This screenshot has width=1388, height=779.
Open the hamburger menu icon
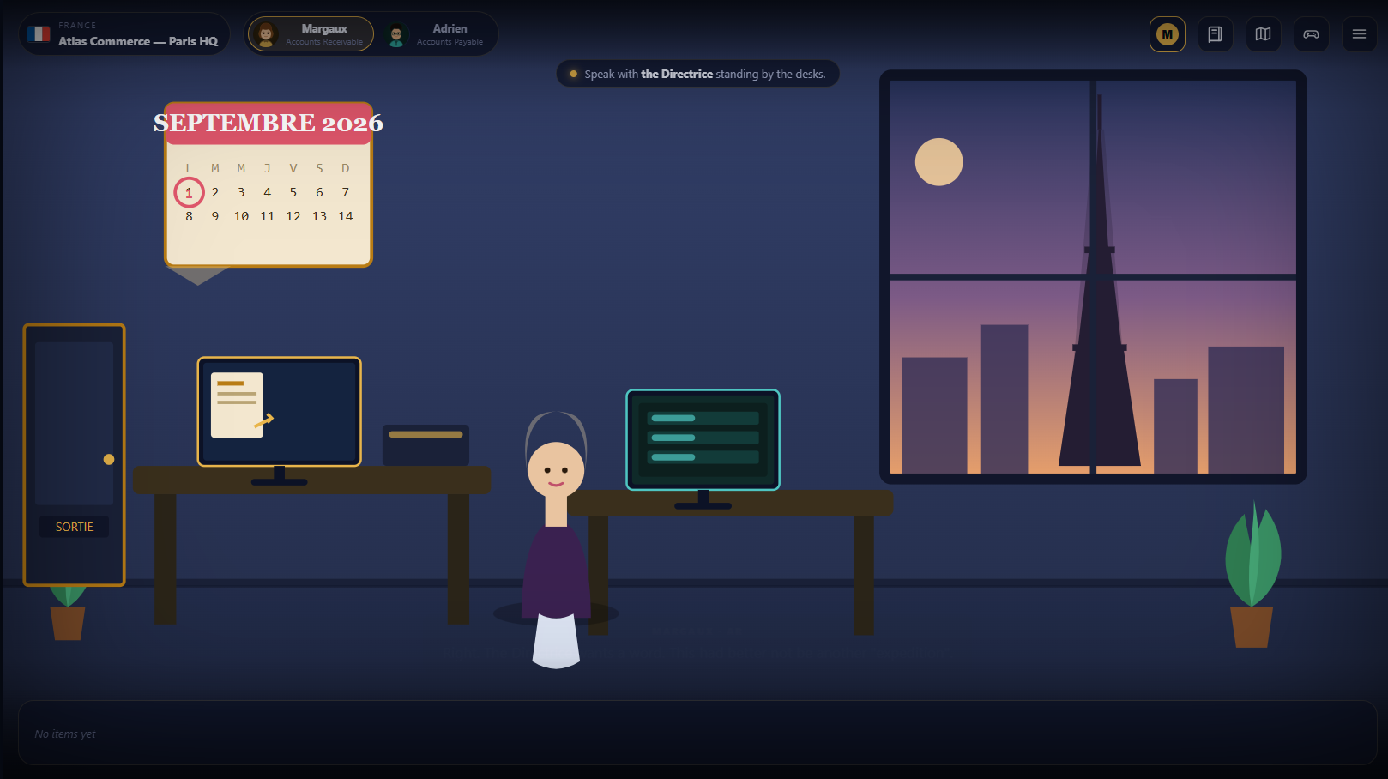point(1359,34)
